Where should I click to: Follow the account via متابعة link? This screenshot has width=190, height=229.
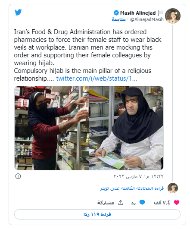[x=118, y=19]
